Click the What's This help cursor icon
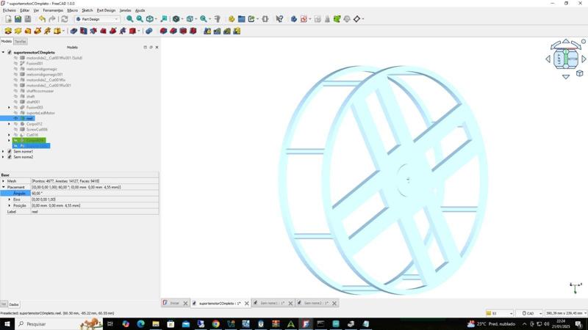The height and width of the screenshot is (330, 588). coord(279,19)
